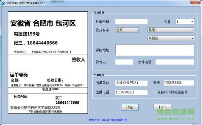Open the 鞍山芹玲科技有限公司 link

pyautogui.click(x=114, y=120)
